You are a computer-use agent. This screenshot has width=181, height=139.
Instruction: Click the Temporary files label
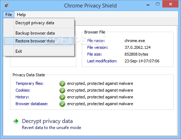[29, 83]
